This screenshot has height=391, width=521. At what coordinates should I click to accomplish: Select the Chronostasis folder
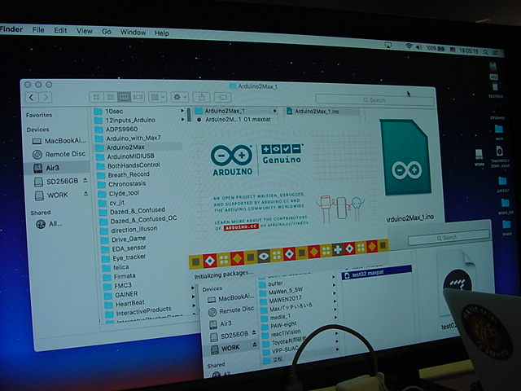(122, 184)
